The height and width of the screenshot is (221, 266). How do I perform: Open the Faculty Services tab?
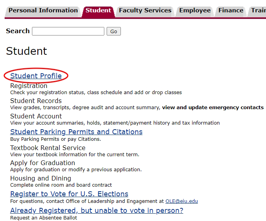pyautogui.click(x=145, y=11)
